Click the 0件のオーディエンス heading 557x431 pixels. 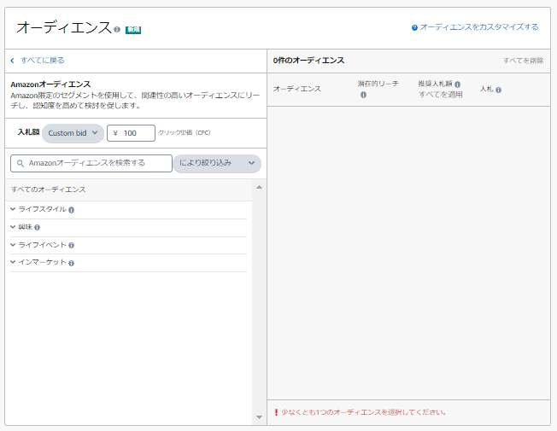point(308,61)
